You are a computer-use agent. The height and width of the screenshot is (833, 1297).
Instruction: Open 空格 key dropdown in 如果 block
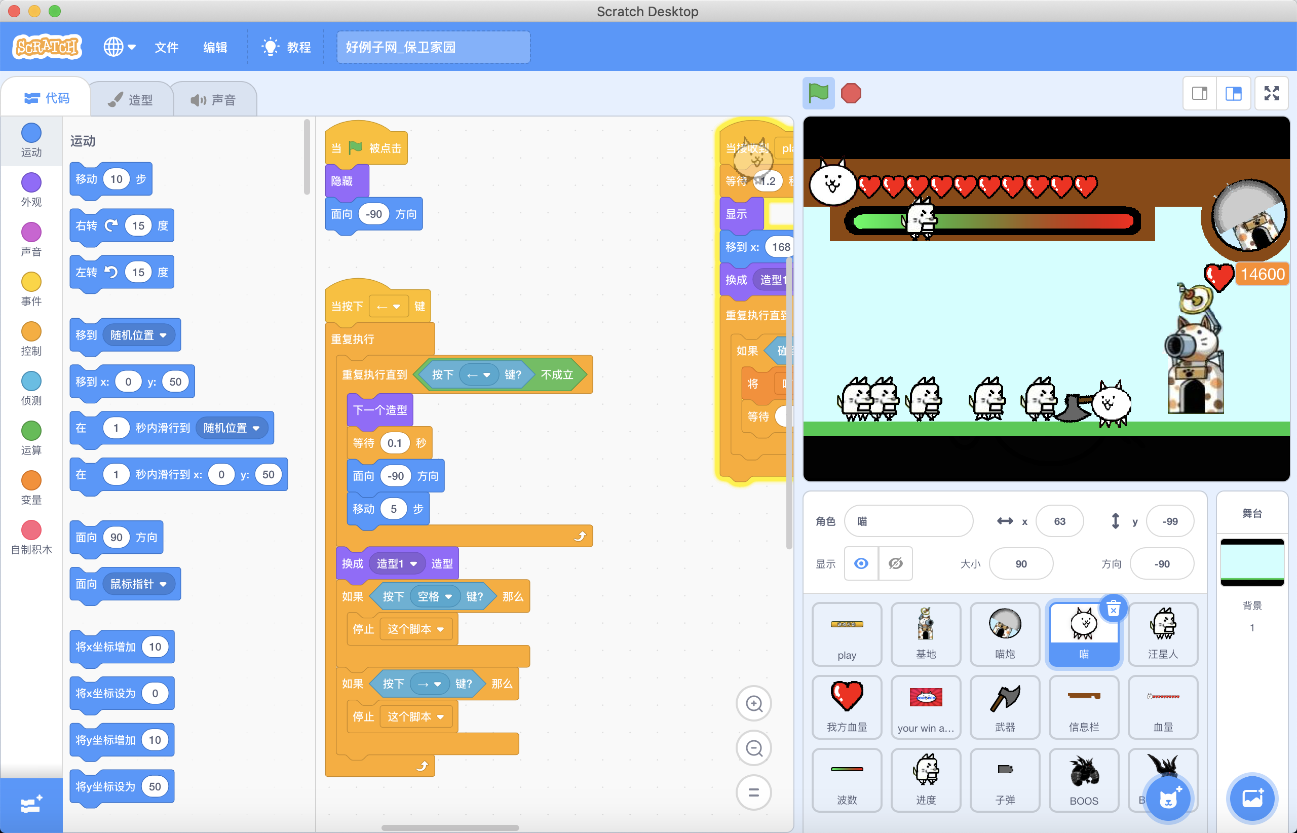(434, 596)
